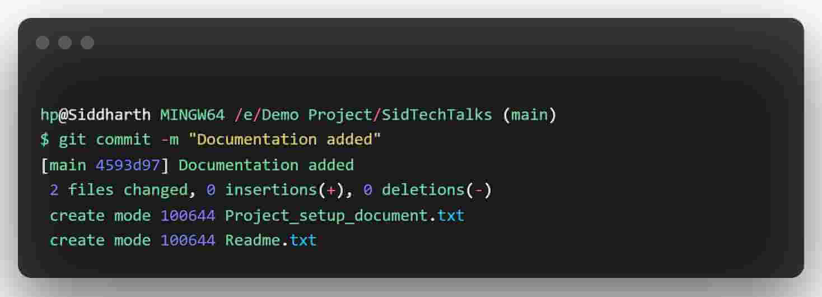Click the MINGW64 label in prompt
Image resolution: width=822 pixels, height=297 pixels.
(x=193, y=115)
